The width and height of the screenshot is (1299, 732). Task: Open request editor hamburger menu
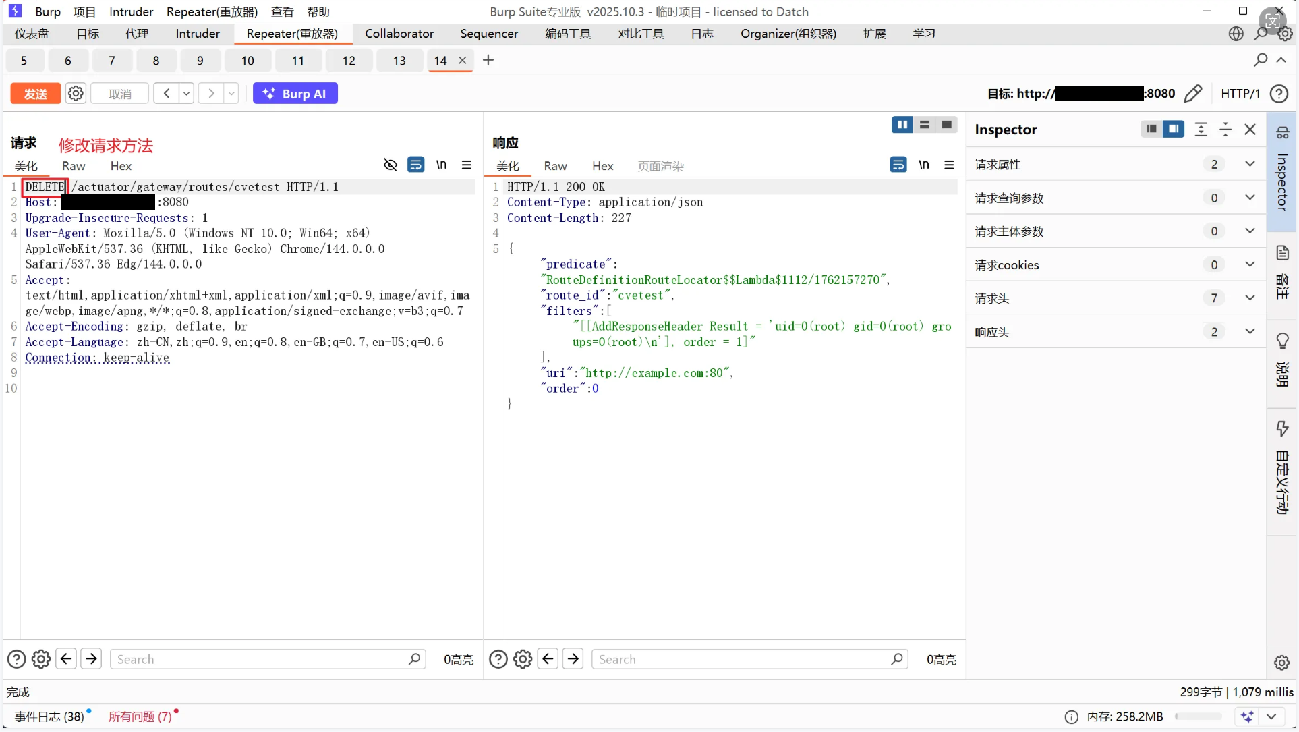[467, 165]
